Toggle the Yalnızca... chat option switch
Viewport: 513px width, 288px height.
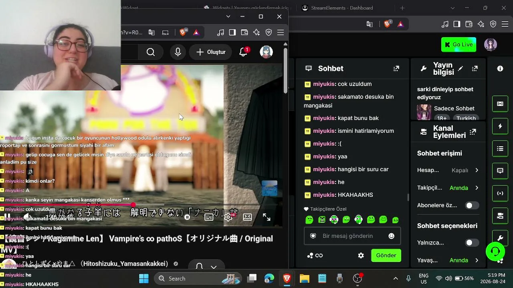click(472, 243)
